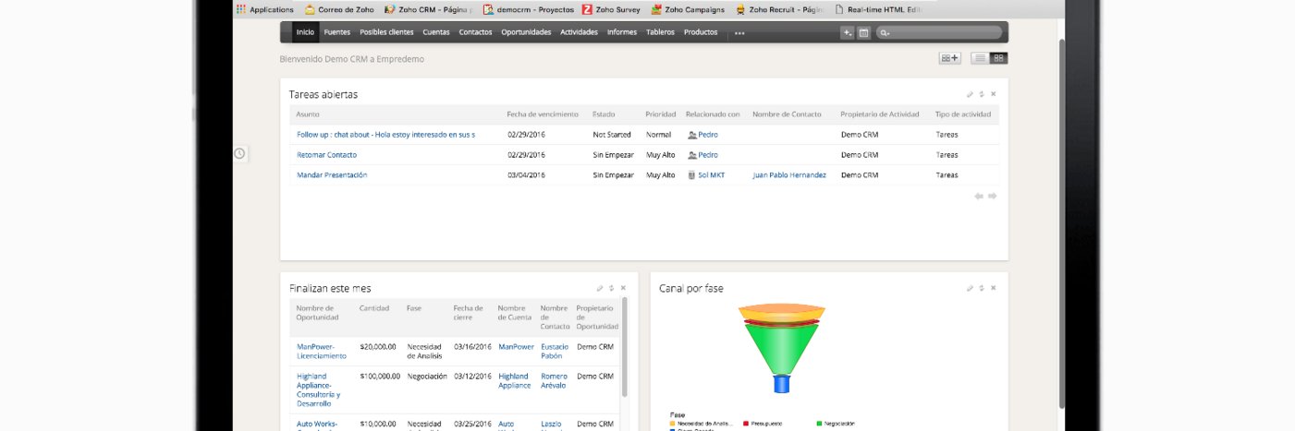Click Prioridad column header

(661, 114)
